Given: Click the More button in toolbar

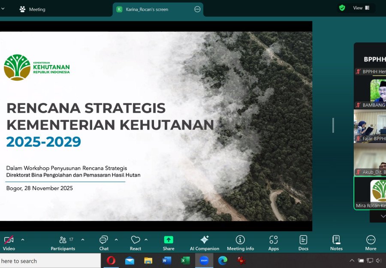Looking at the screenshot, I should (x=371, y=243).
